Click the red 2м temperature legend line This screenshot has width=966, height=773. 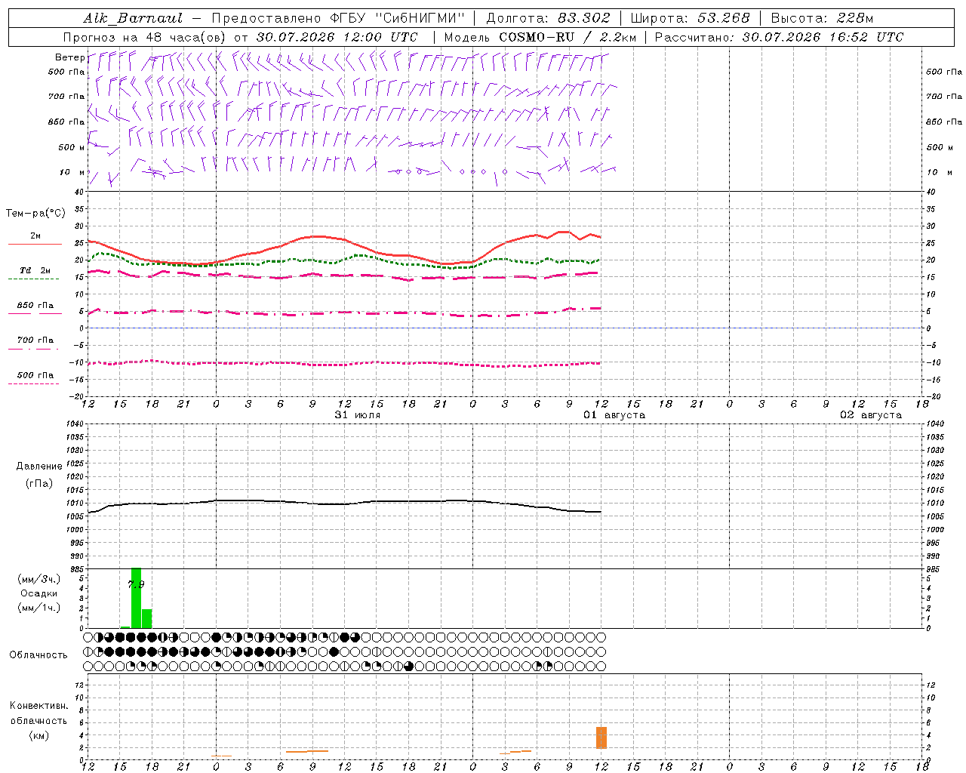click(35, 244)
